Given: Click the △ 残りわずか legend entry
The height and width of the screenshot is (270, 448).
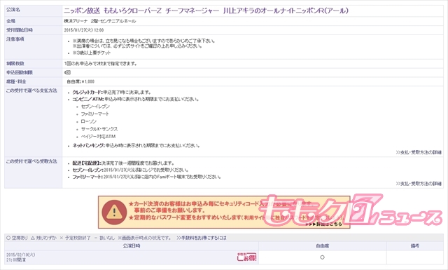Looking at the screenshot, I should (43, 238).
